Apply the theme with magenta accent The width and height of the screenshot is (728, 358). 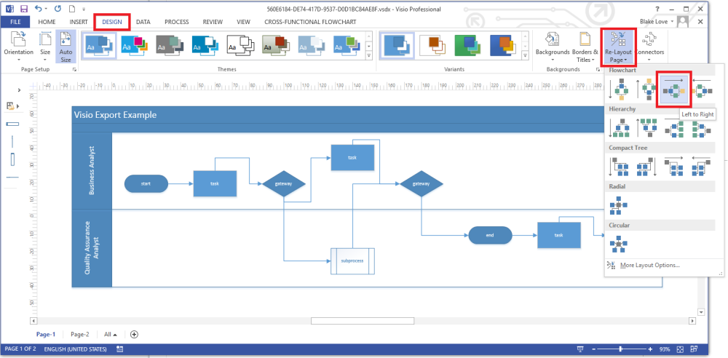[x=135, y=45]
